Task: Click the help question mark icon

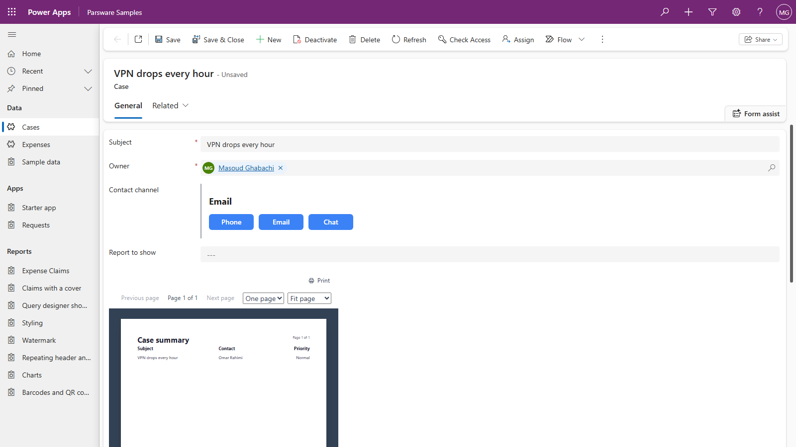Action: point(760,12)
